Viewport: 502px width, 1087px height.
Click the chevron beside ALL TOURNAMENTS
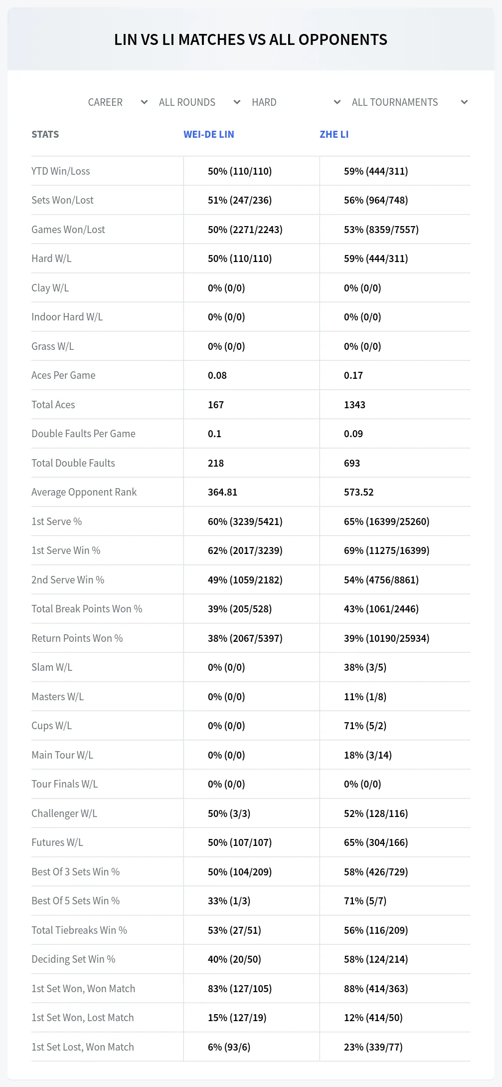pyautogui.click(x=464, y=102)
